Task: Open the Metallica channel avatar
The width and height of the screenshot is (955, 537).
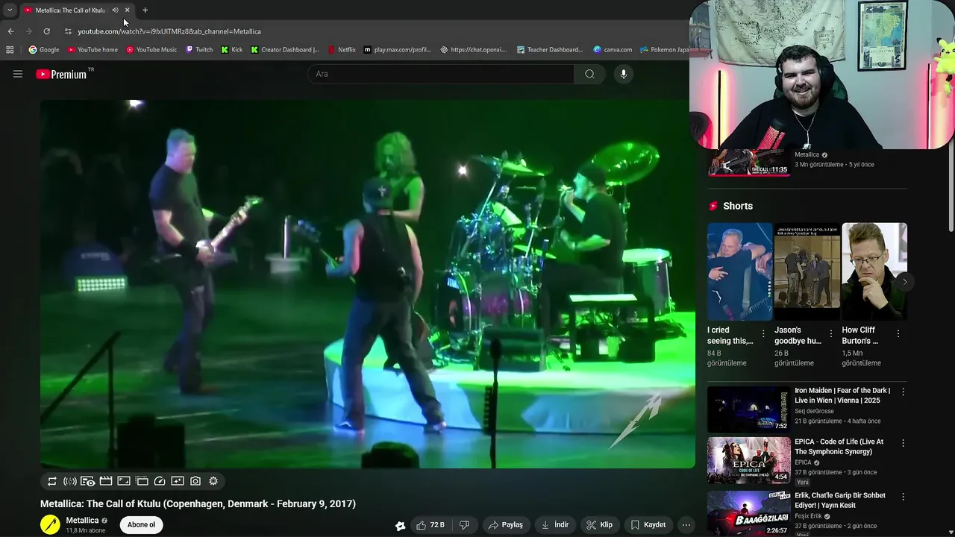Action: (50, 525)
